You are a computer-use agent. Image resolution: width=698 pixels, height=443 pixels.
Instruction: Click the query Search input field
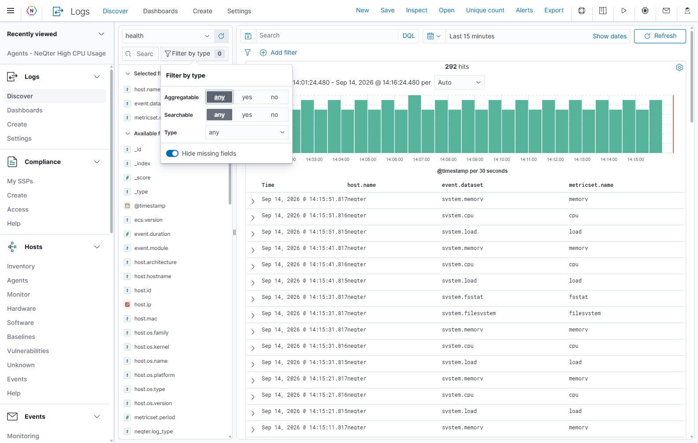pos(327,36)
